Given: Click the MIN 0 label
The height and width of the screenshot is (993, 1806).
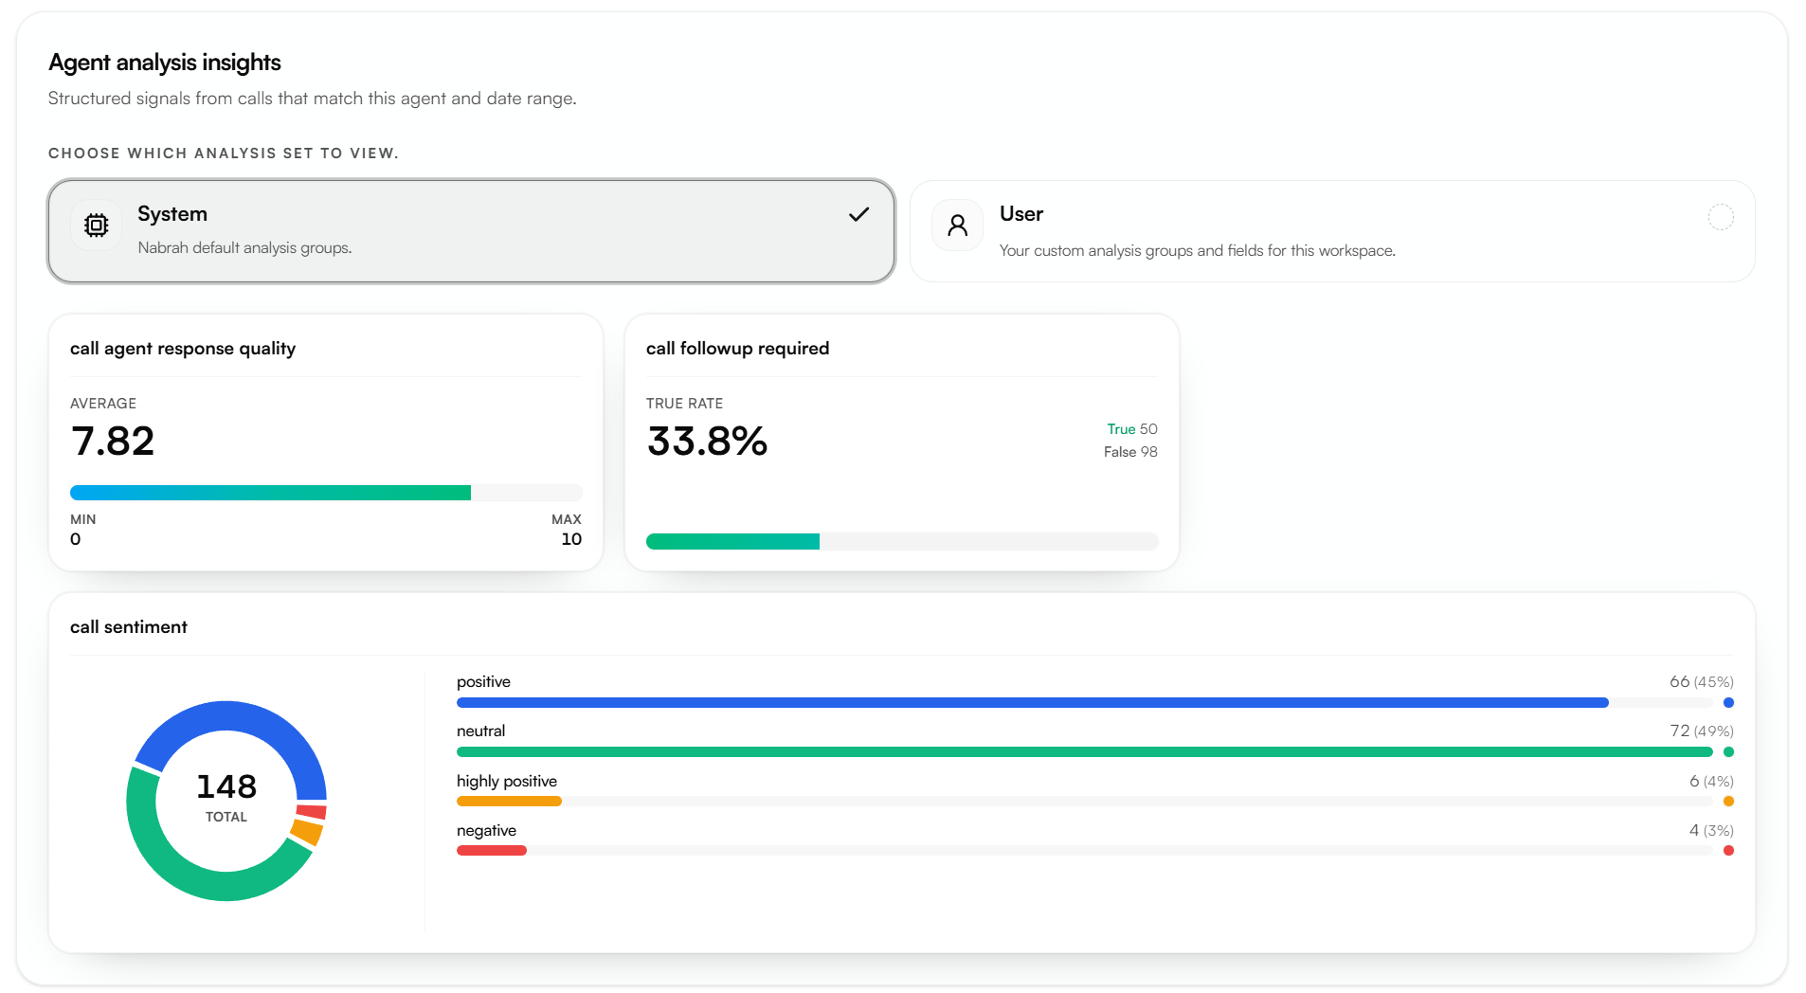Looking at the screenshot, I should click(82, 530).
